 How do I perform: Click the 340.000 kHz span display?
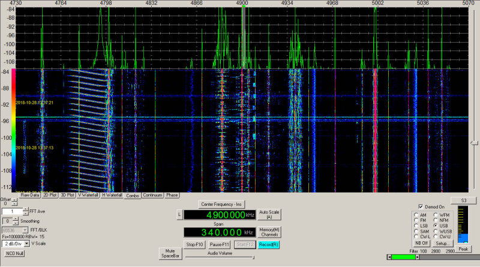point(220,232)
